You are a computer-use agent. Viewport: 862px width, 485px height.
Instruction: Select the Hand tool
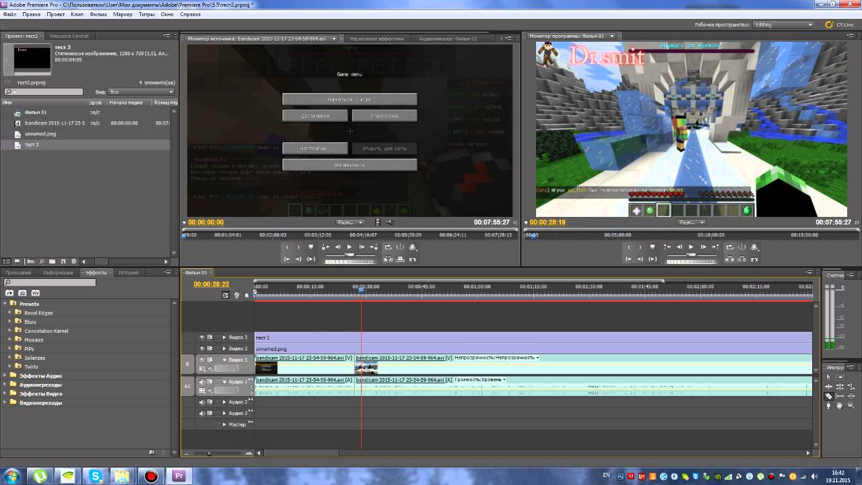click(x=840, y=405)
